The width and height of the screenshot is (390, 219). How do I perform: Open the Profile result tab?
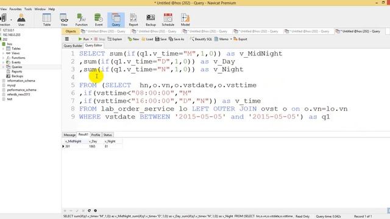click(x=96, y=135)
